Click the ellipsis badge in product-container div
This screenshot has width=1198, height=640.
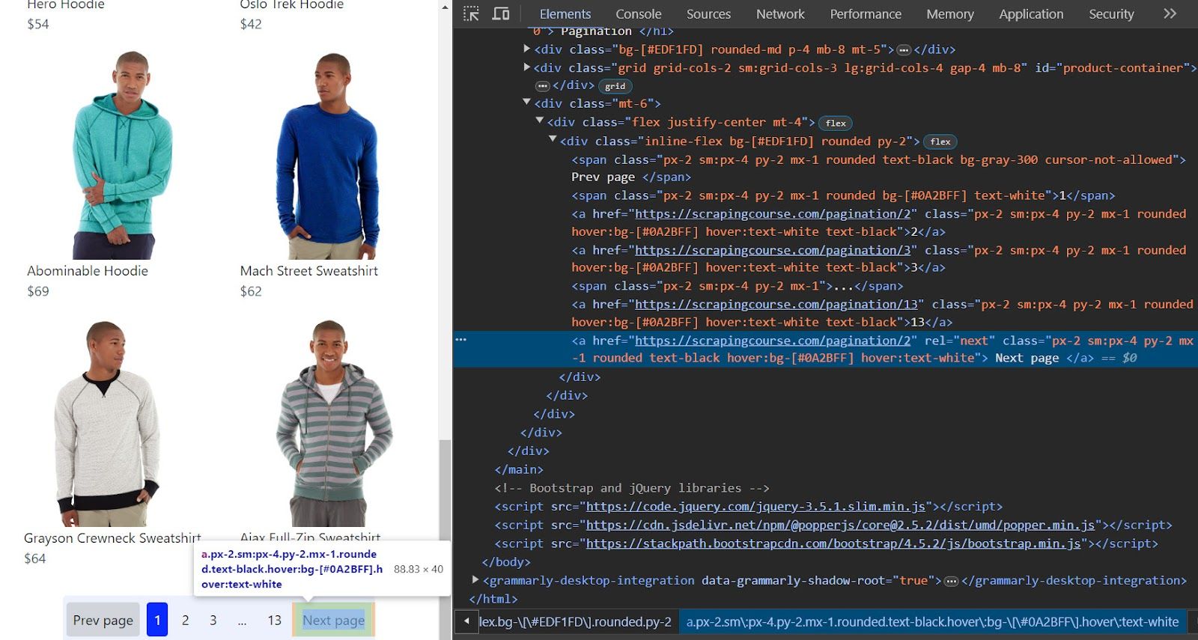coord(542,86)
